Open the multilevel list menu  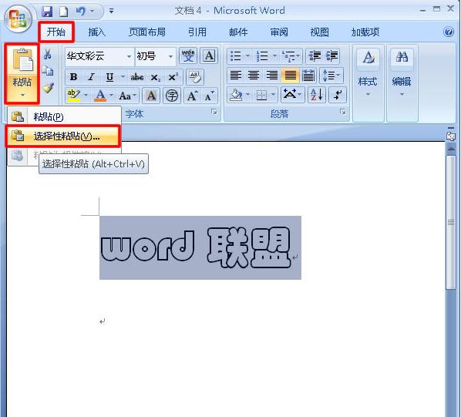pos(291,55)
